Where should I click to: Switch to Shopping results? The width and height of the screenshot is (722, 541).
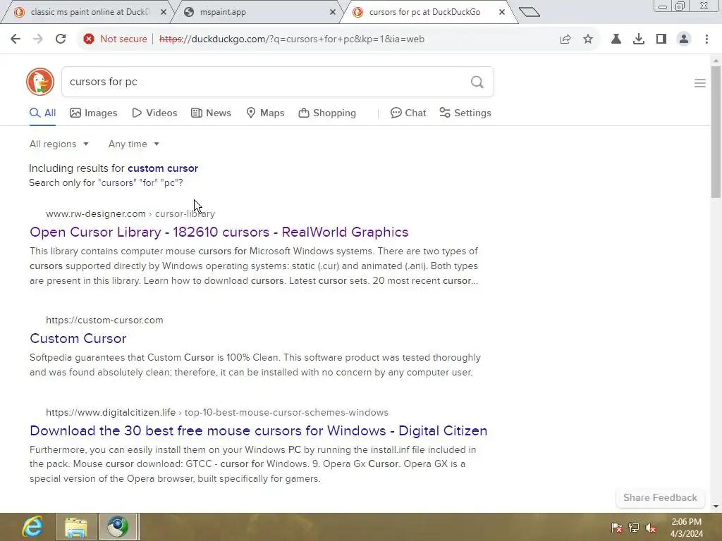pos(327,113)
